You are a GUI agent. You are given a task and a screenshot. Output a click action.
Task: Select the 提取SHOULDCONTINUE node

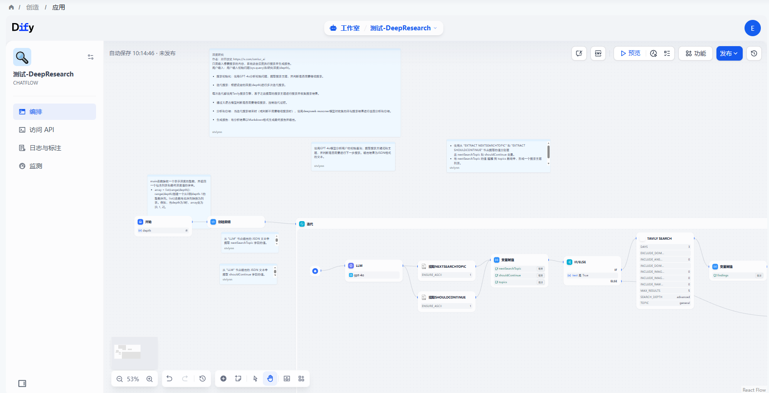click(447, 302)
